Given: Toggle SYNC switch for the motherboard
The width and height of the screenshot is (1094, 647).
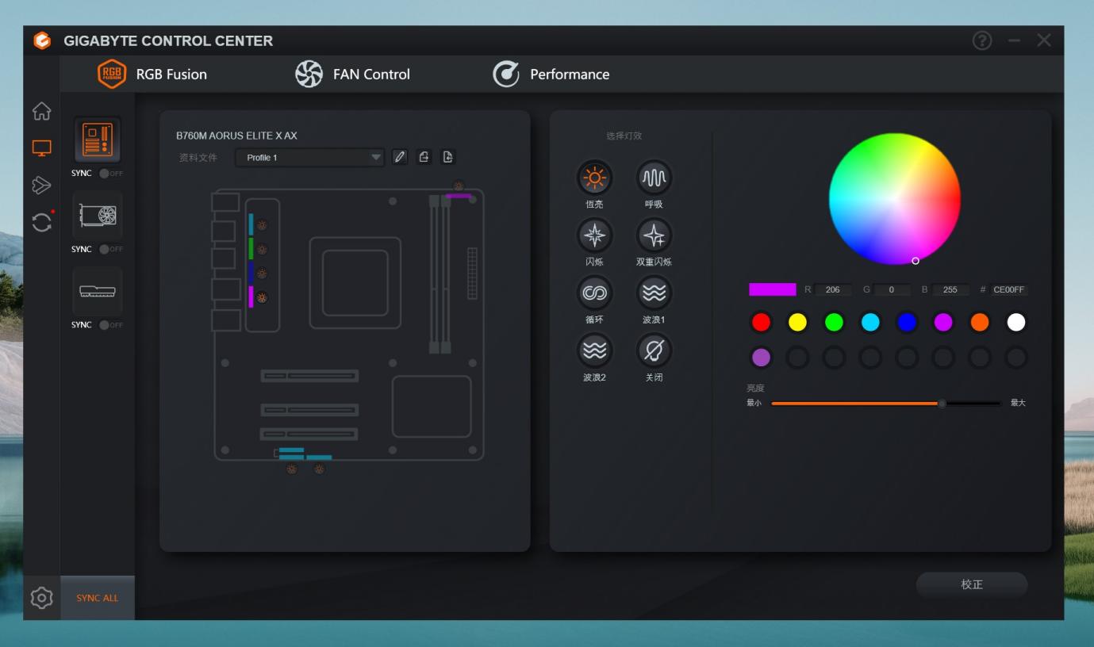Looking at the screenshot, I should (109, 174).
